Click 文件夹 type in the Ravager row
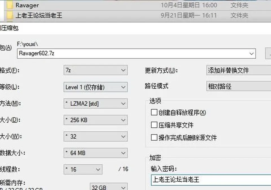 (239, 5)
